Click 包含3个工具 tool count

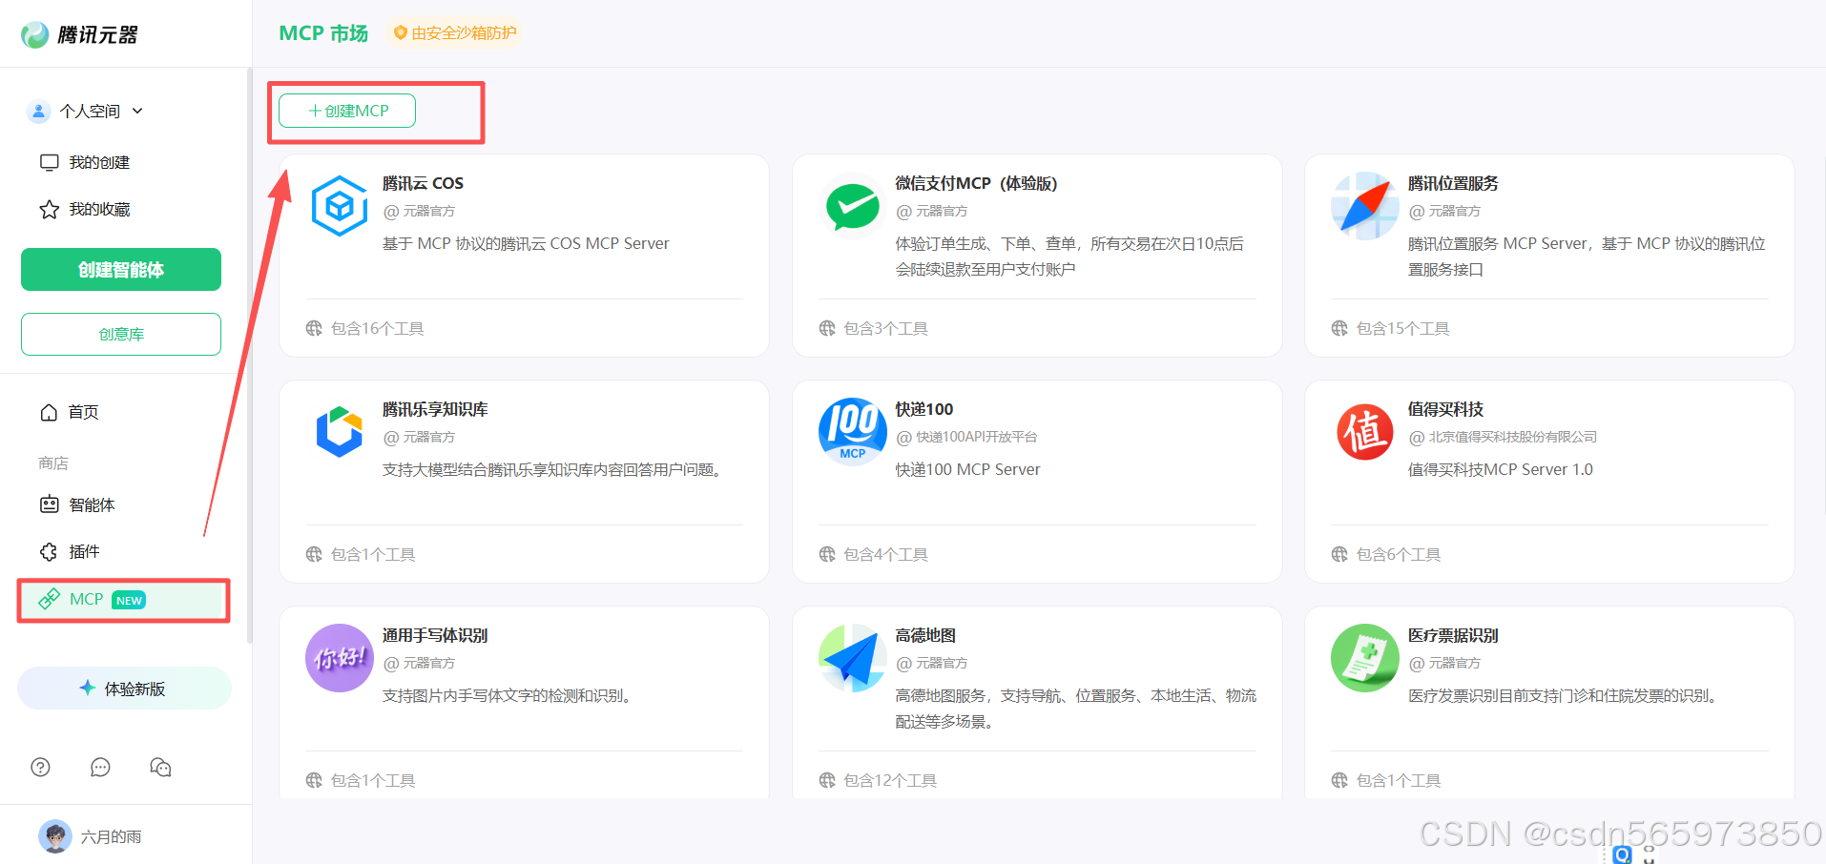pyautogui.click(x=886, y=328)
